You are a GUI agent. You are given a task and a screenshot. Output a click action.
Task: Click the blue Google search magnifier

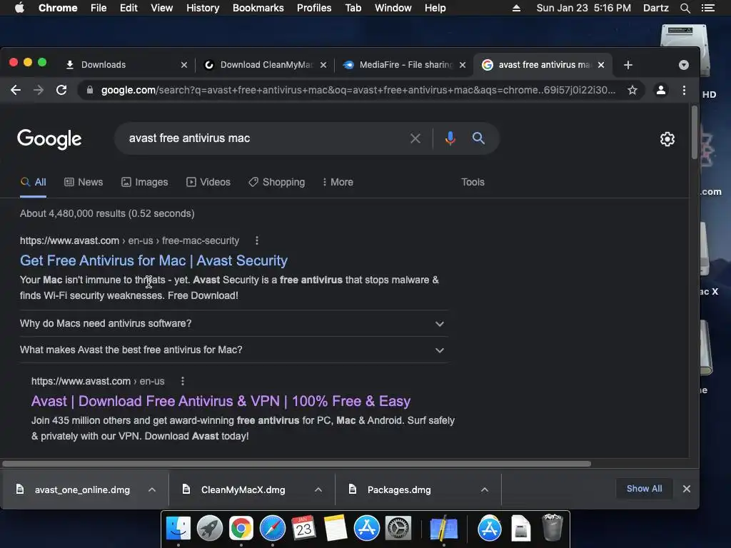[x=478, y=138]
